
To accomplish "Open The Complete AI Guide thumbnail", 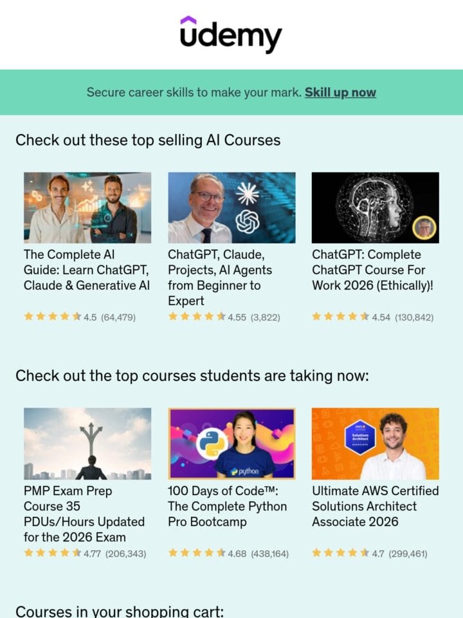I will (x=87, y=207).
